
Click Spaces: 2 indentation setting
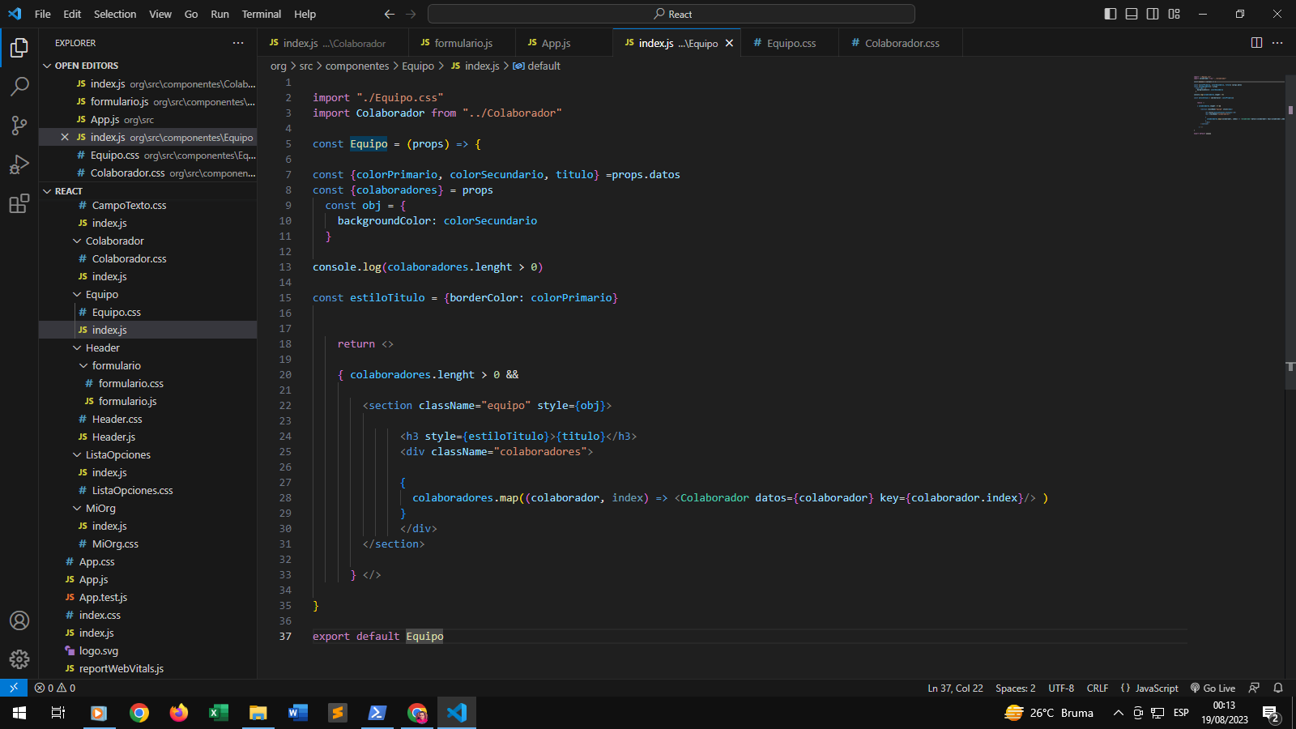(x=1016, y=688)
